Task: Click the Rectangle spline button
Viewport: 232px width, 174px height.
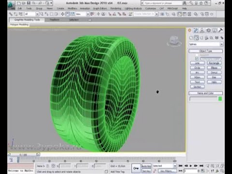Action: 214,63
